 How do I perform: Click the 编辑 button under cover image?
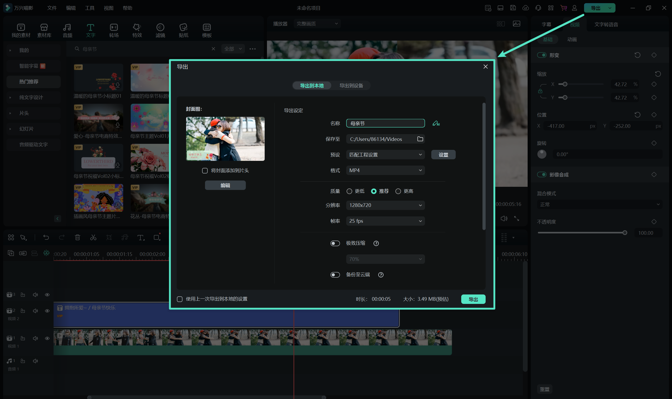click(225, 185)
